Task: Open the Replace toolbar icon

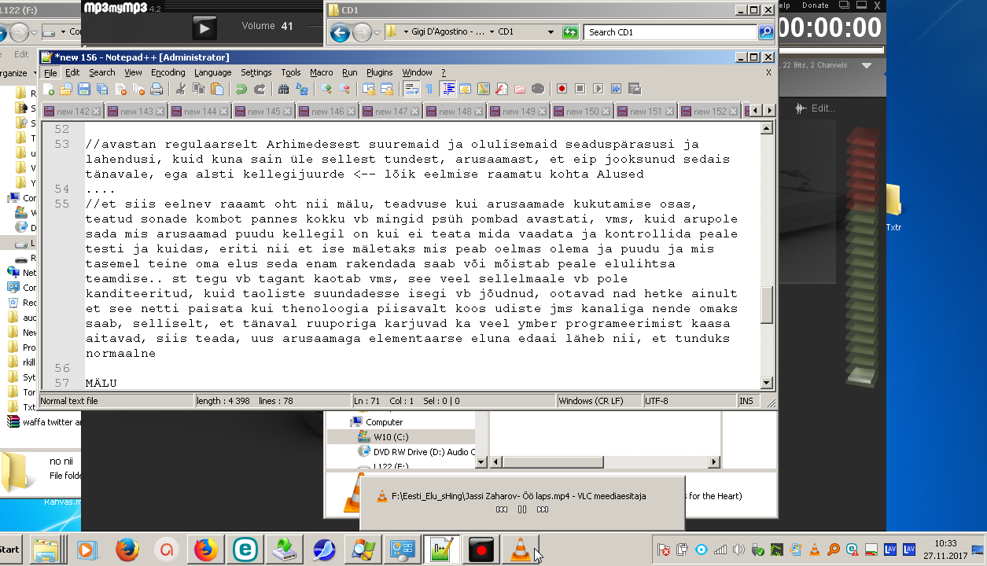Action: tap(301, 89)
